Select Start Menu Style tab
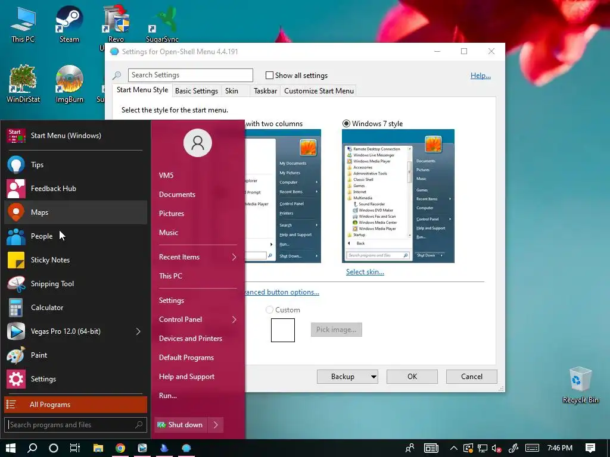 [142, 90]
